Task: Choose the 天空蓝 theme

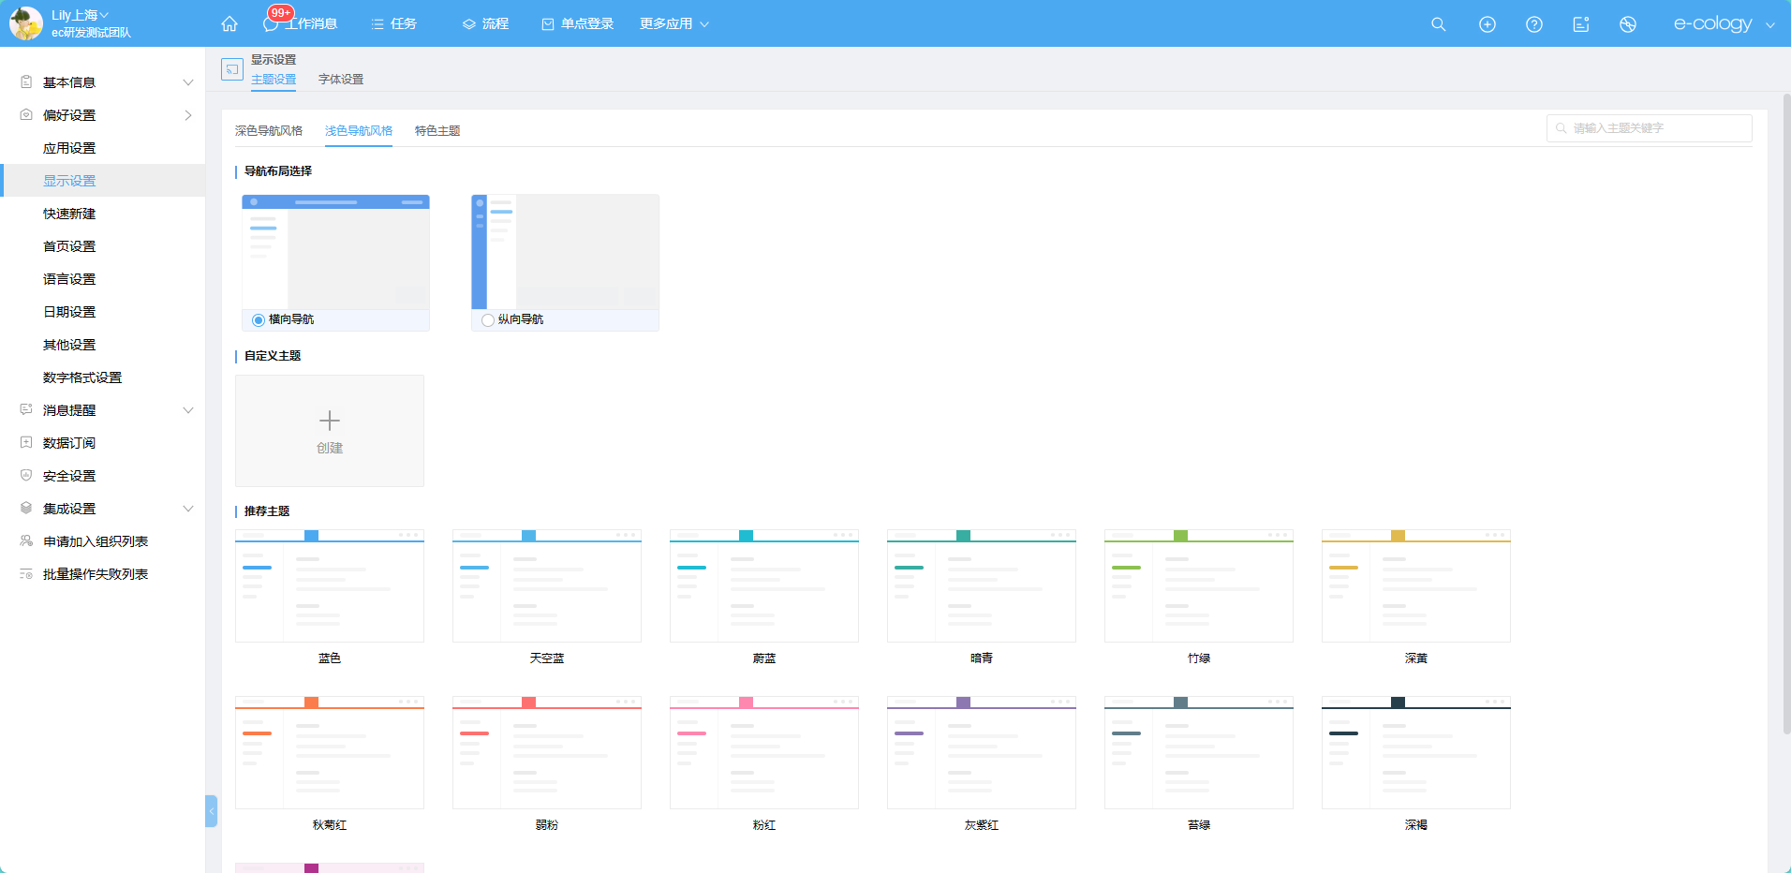Action: pyautogui.click(x=547, y=586)
